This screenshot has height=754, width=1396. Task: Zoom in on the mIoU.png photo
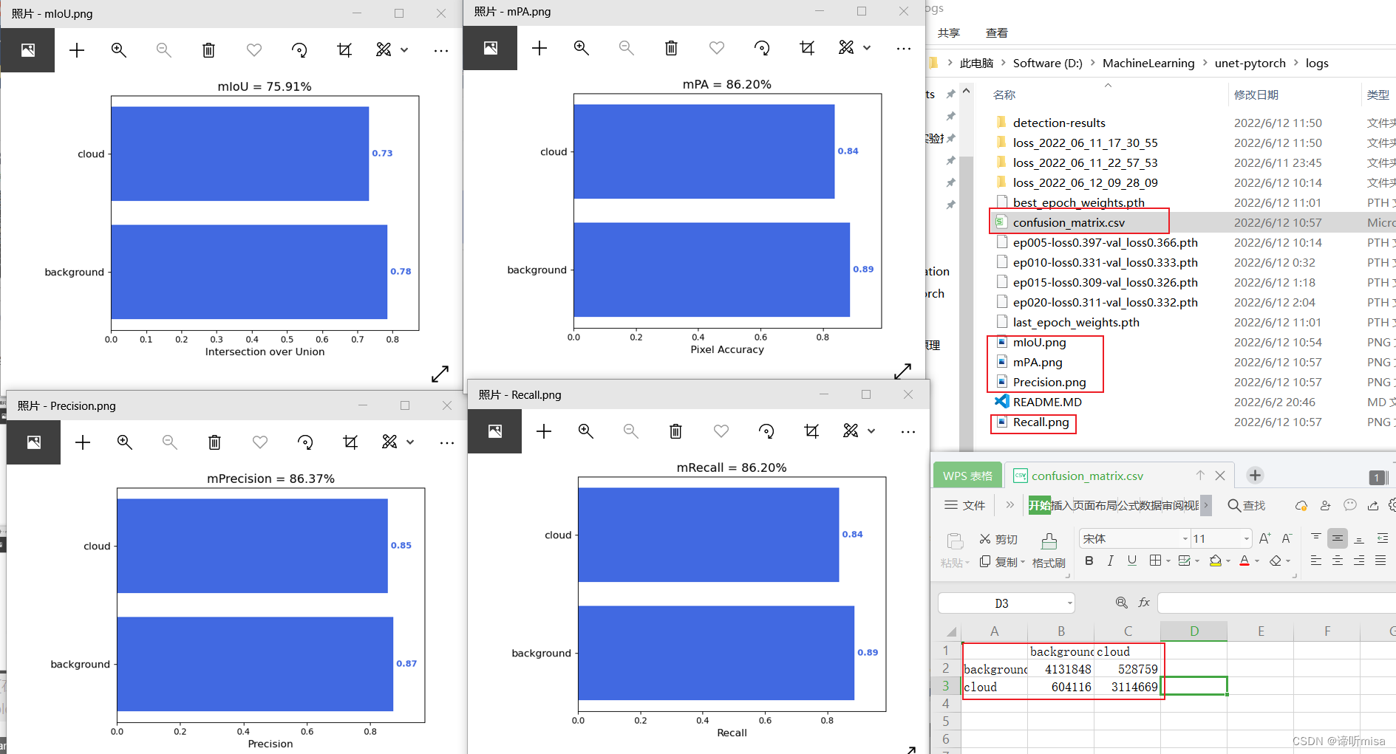(x=118, y=50)
